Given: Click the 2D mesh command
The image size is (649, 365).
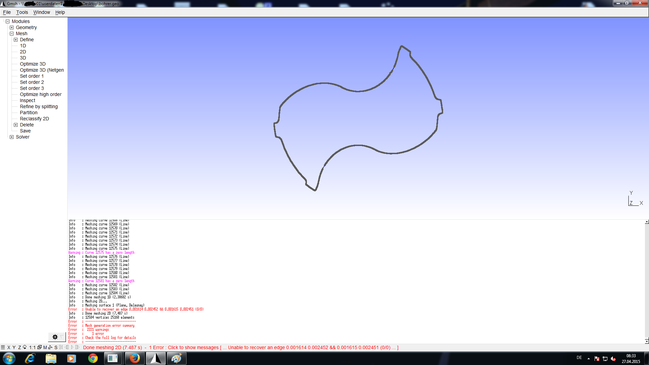Looking at the screenshot, I should [23, 52].
